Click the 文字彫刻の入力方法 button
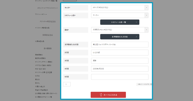 [120, 37]
